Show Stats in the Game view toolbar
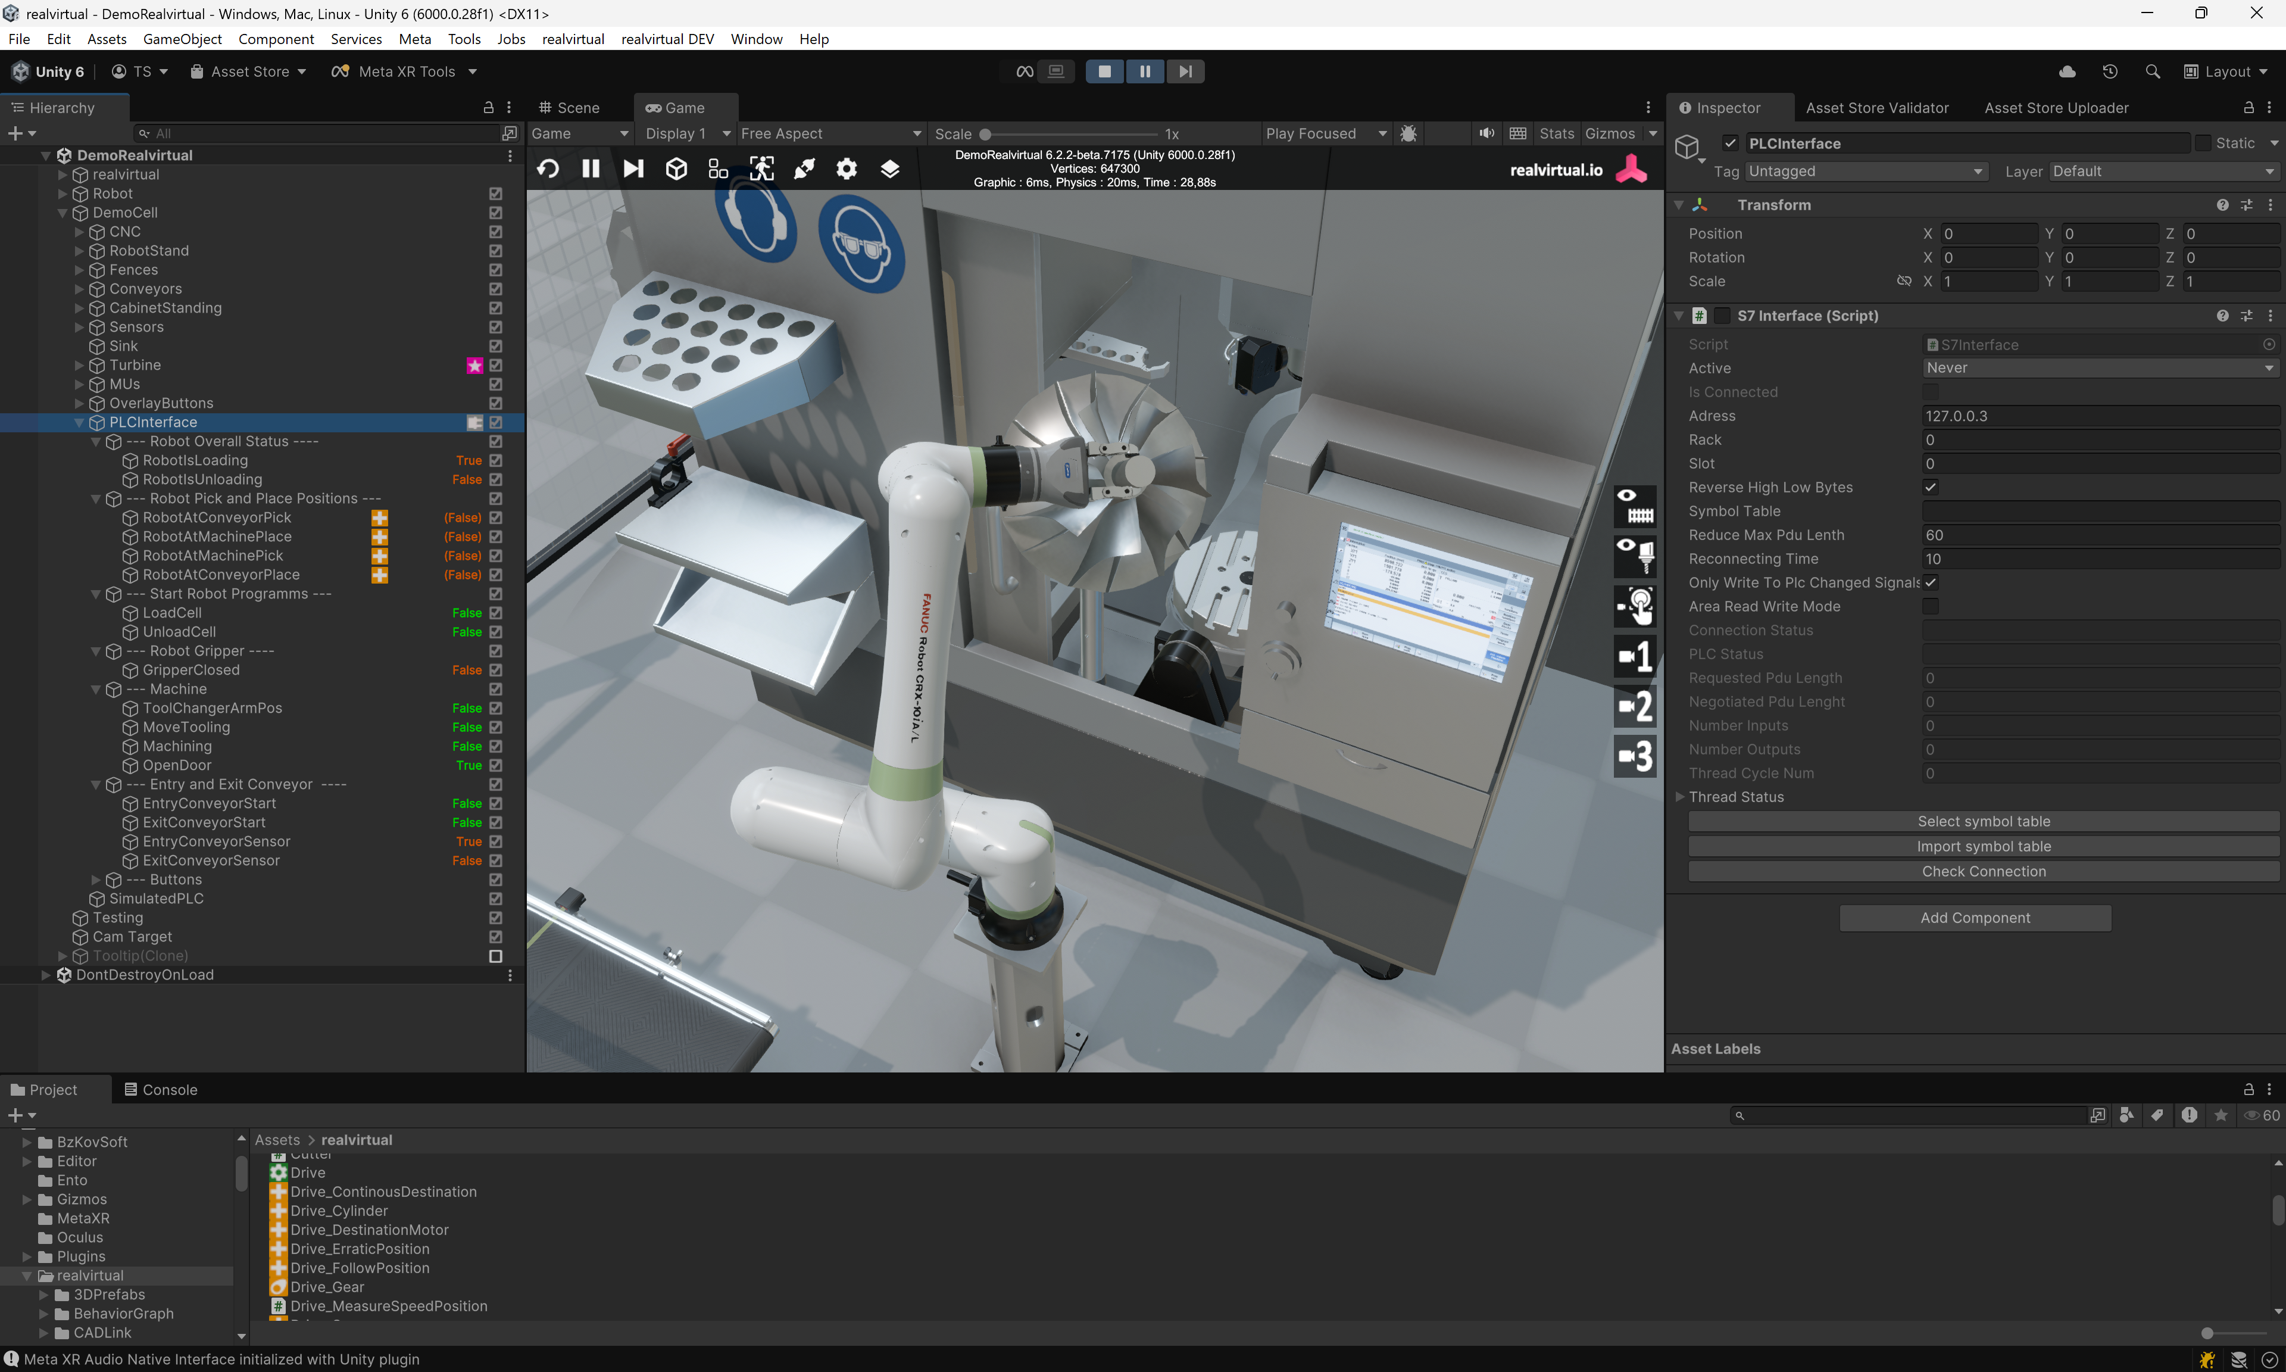The width and height of the screenshot is (2286, 1372). 1557,133
